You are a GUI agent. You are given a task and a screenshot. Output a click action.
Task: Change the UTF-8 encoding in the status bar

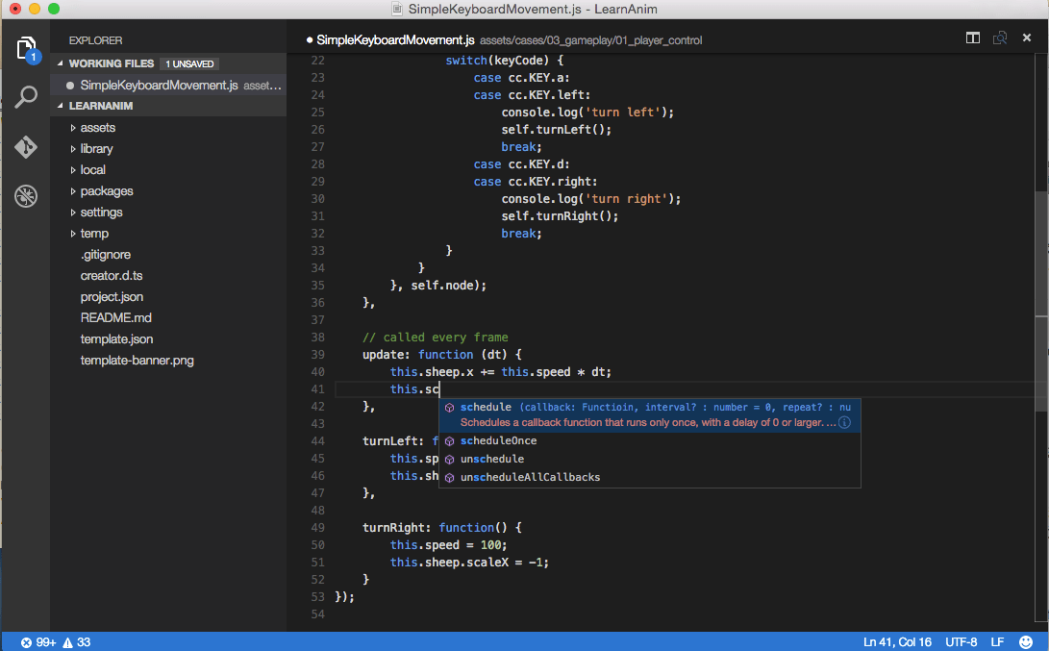962,641
